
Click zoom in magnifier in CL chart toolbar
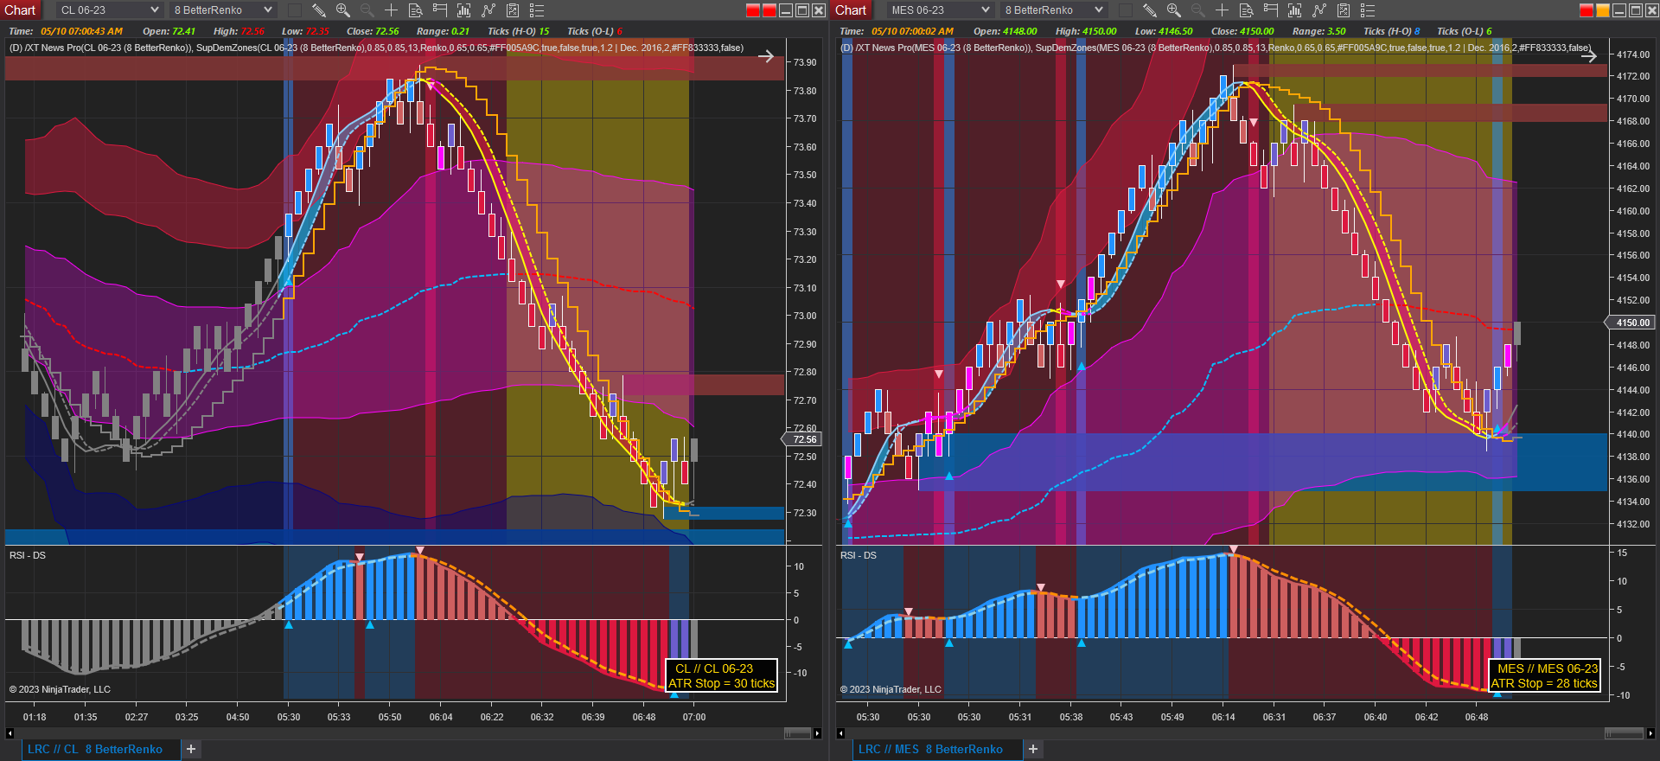[x=343, y=10]
